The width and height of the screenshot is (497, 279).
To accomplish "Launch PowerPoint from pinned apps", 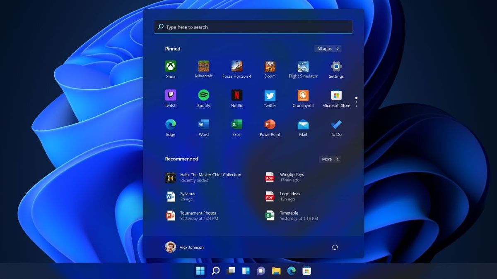I will pyautogui.click(x=270, y=125).
